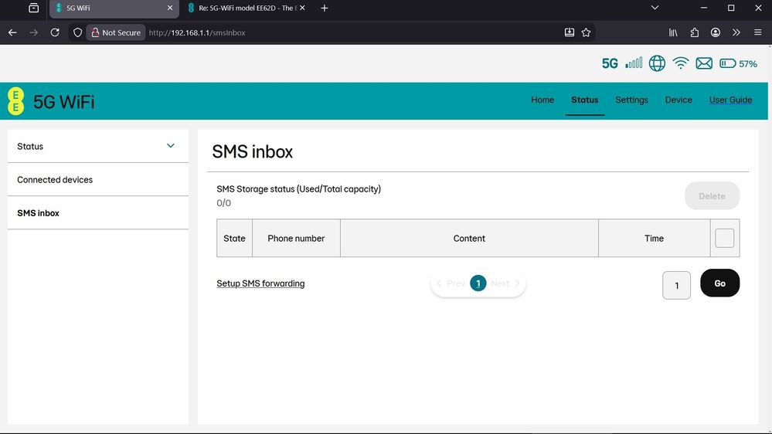Select page 1 in pagination

[x=478, y=283]
